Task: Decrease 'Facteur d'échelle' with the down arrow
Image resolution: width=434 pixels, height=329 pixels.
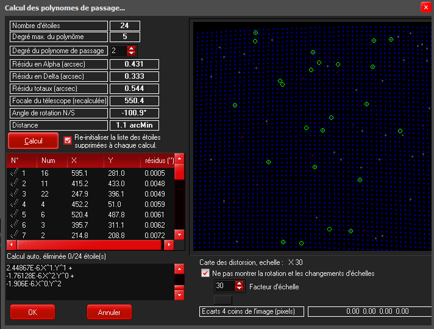Action: [x=239, y=289]
